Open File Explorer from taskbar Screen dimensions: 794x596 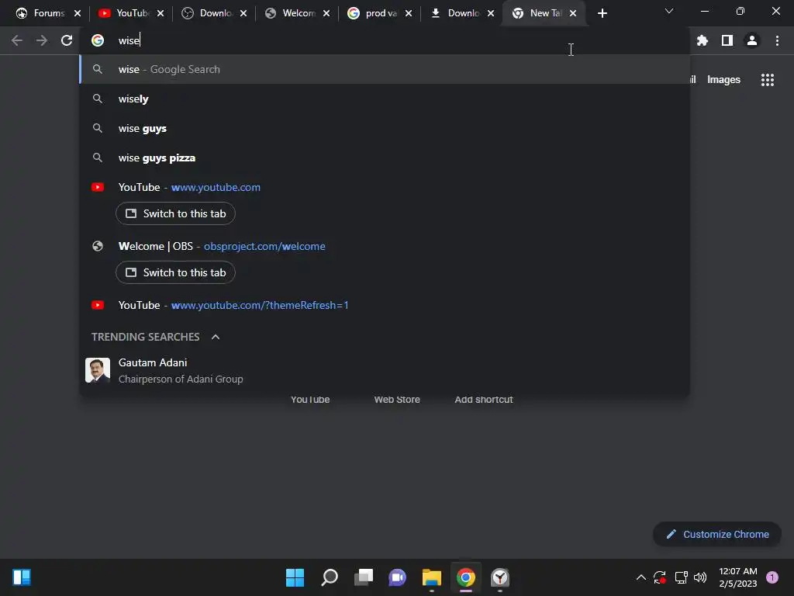432,577
